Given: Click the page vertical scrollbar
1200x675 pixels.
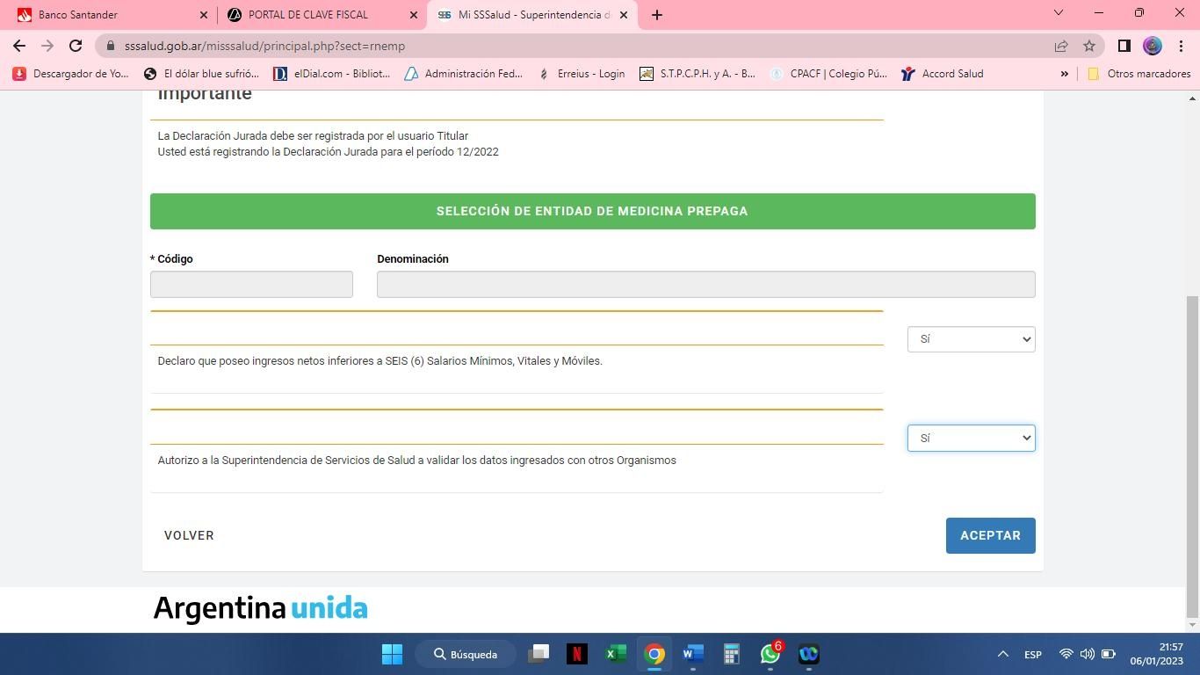Looking at the screenshot, I should [1192, 439].
